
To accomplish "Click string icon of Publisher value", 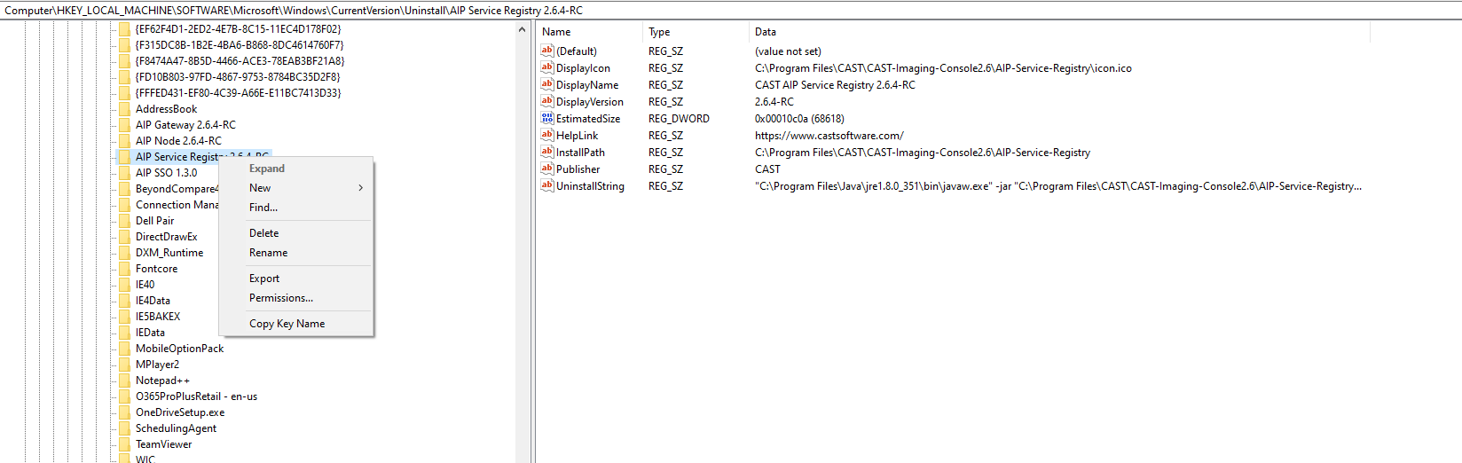I will pos(547,169).
